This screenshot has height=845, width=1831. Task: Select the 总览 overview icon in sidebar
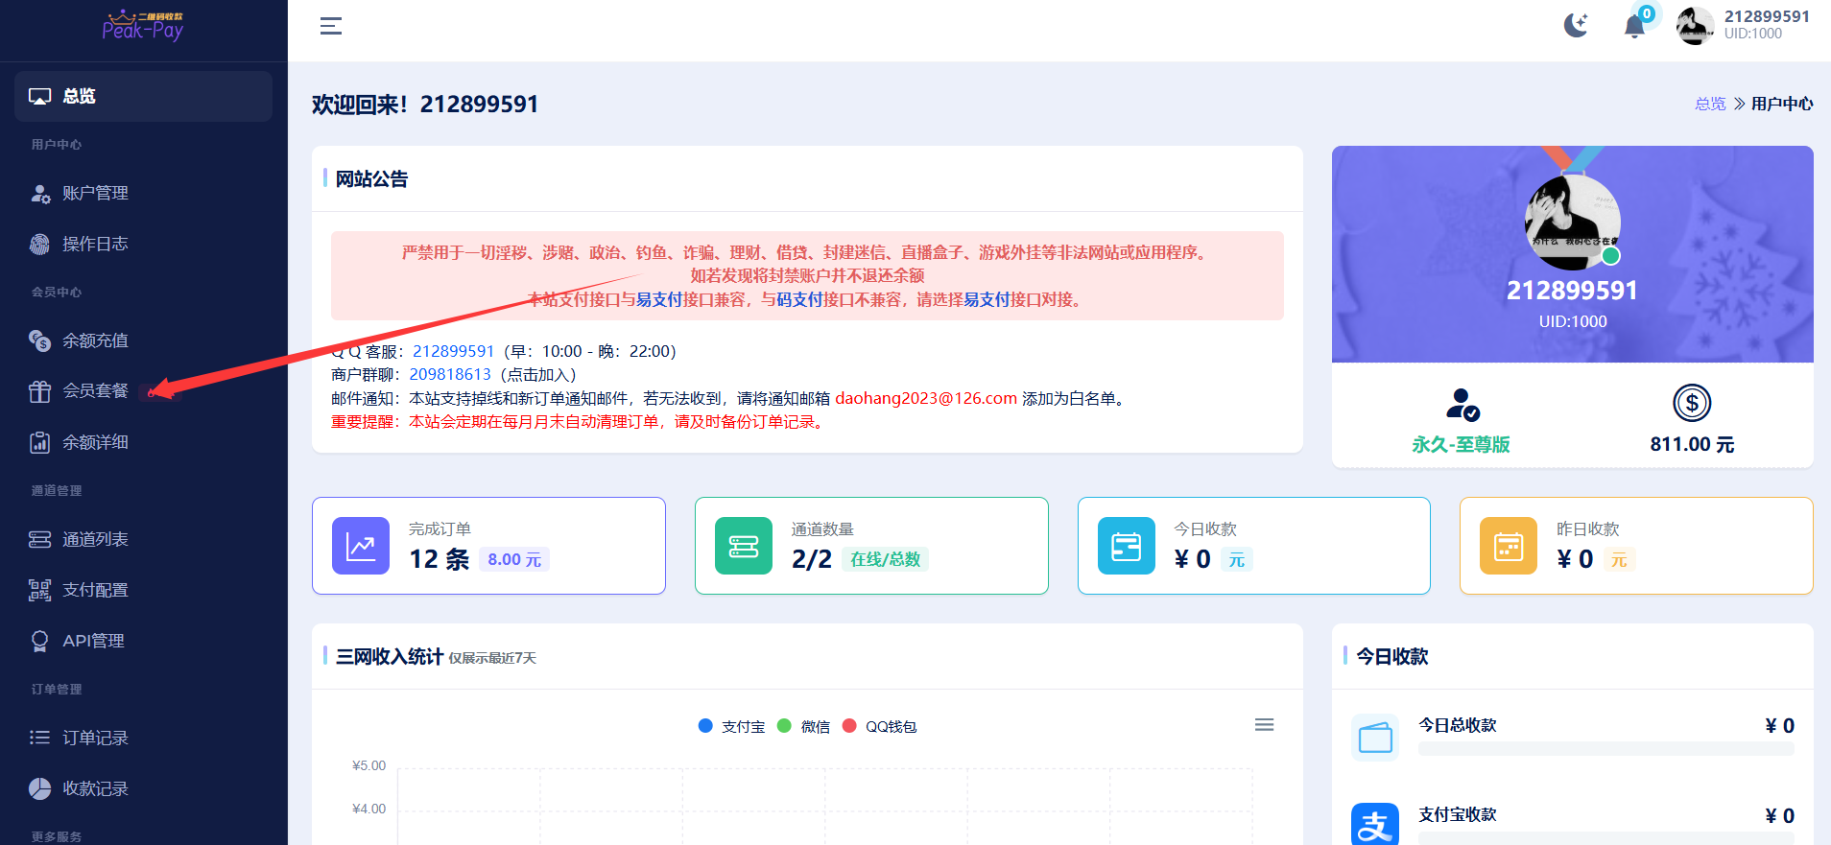point(39,96)
